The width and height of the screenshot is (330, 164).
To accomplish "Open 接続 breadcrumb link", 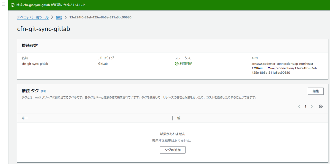I will point(59,17).
